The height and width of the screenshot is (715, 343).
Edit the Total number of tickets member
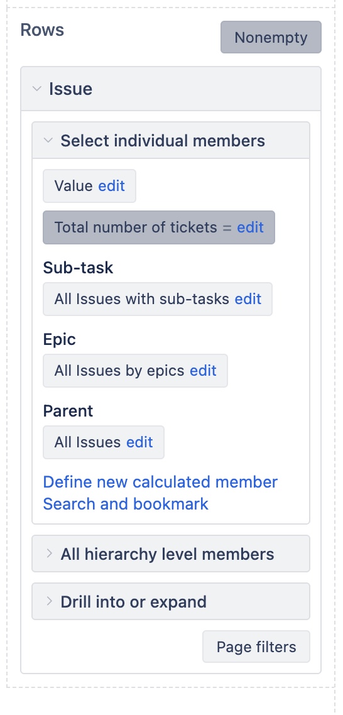click(x=251, y=227)
